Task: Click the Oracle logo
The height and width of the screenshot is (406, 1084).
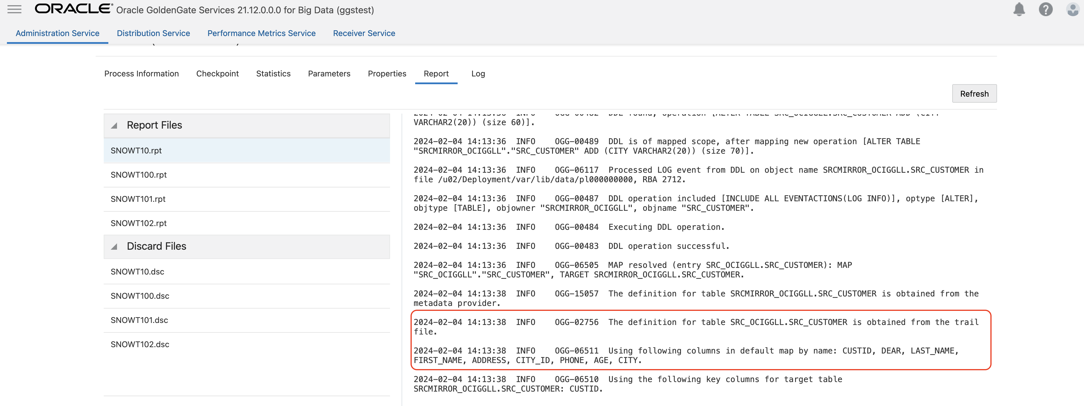Action: (73, 9)
